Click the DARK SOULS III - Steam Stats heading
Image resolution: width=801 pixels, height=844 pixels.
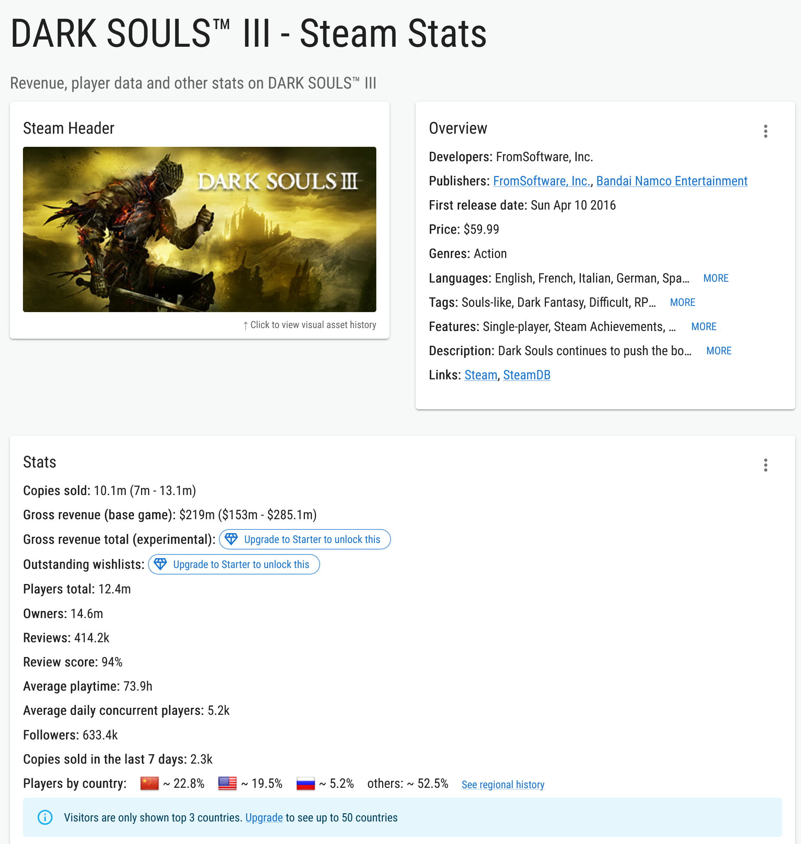click(248, 33)
